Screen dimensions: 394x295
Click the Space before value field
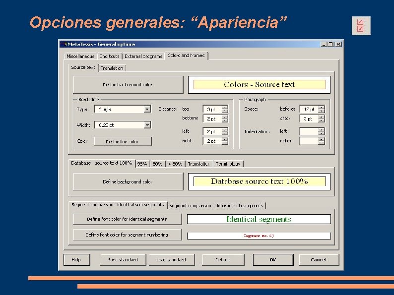pyautogui.click(x=309, y=109)
